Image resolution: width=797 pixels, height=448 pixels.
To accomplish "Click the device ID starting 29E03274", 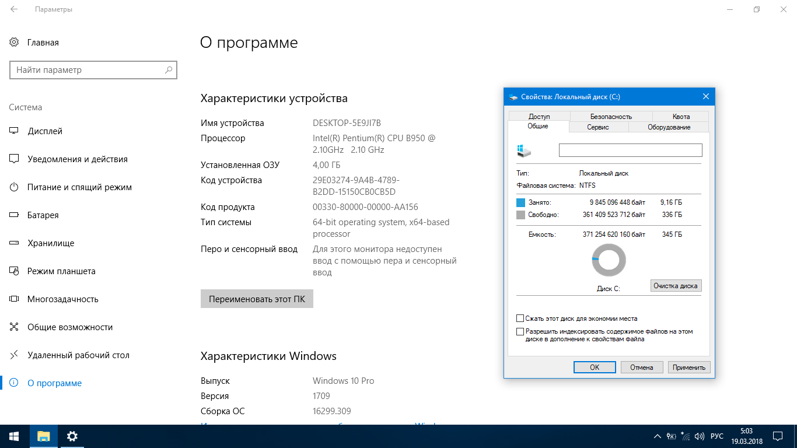I will [356, 186].
